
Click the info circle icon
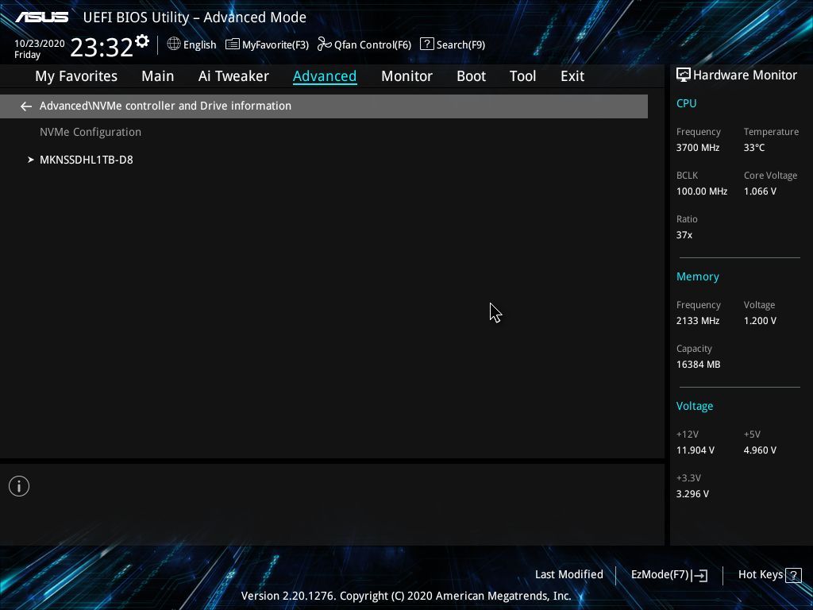click(x=19, y=486)
